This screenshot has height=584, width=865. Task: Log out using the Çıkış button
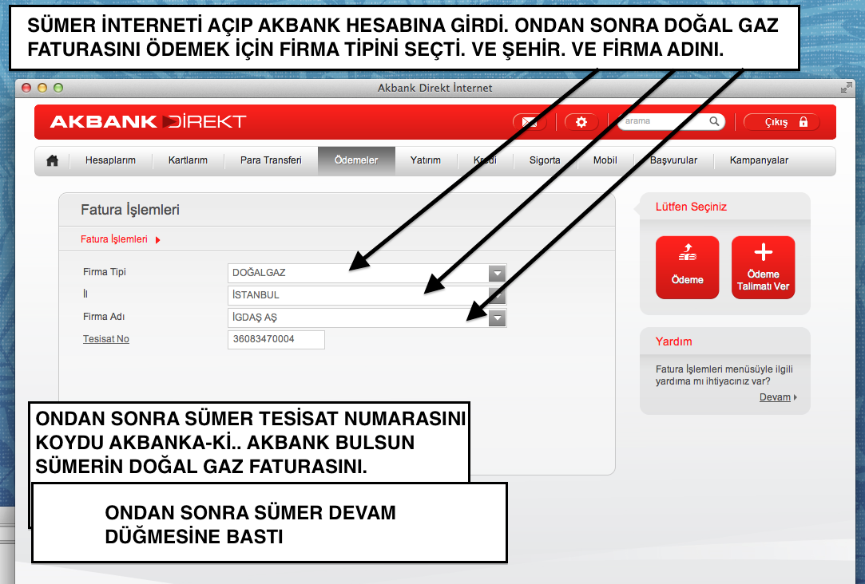coord(782,122)
